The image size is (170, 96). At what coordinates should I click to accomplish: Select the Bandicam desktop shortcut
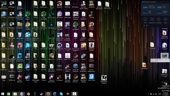[x=59, y=4]
